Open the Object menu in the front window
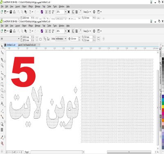Image resolution: width=164 pixels, height=154 pixels. pos(24,26)
